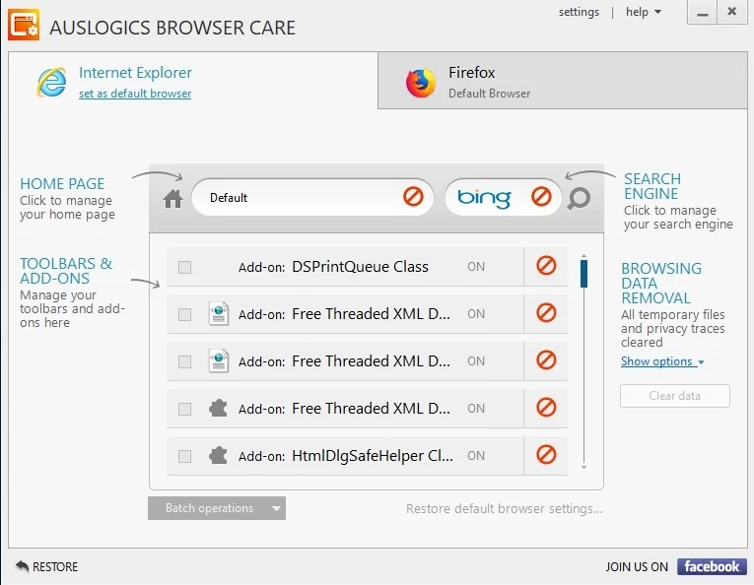754x585 pixels.
Task: Open the help dropdown menu
Action: [x=644, y=12]
